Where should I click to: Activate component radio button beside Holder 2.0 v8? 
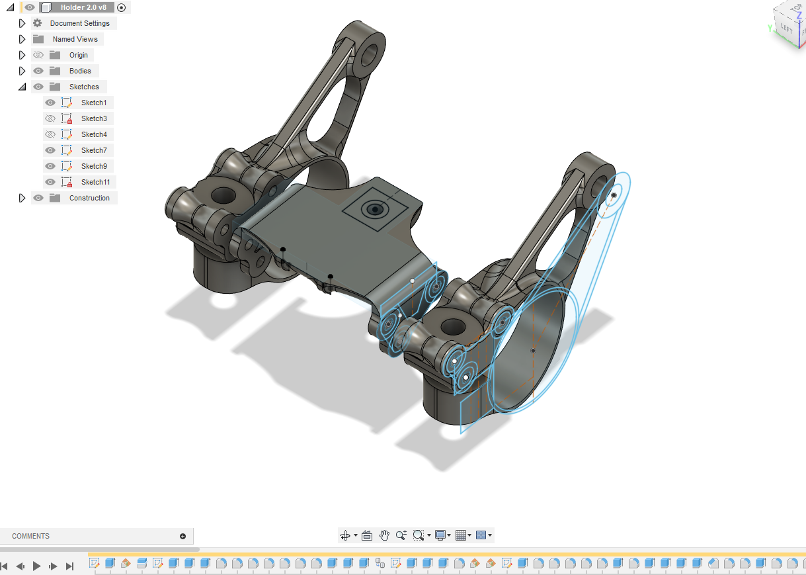point(121,7)
